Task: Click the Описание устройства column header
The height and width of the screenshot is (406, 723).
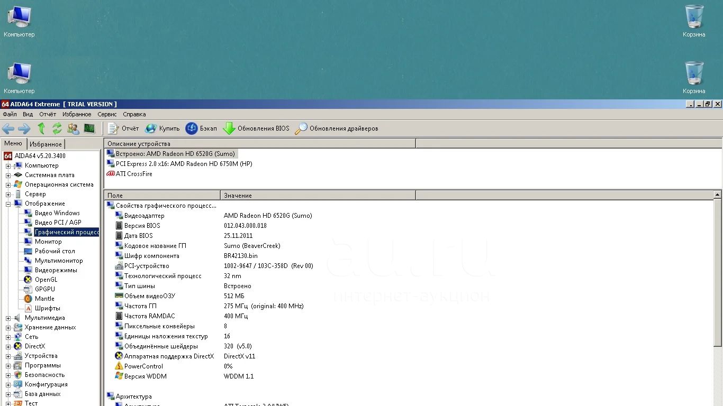Action: (x=259, y=144)
